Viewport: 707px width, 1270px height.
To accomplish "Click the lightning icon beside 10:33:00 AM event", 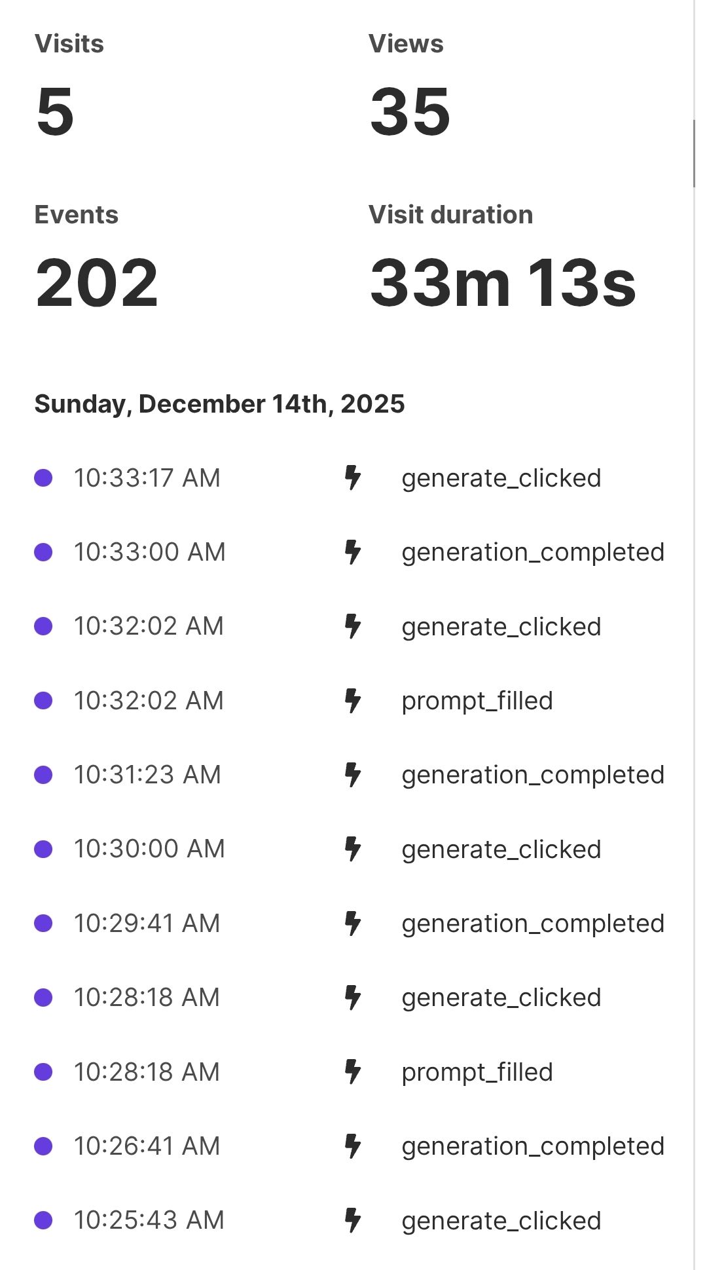I will (353, 552).
